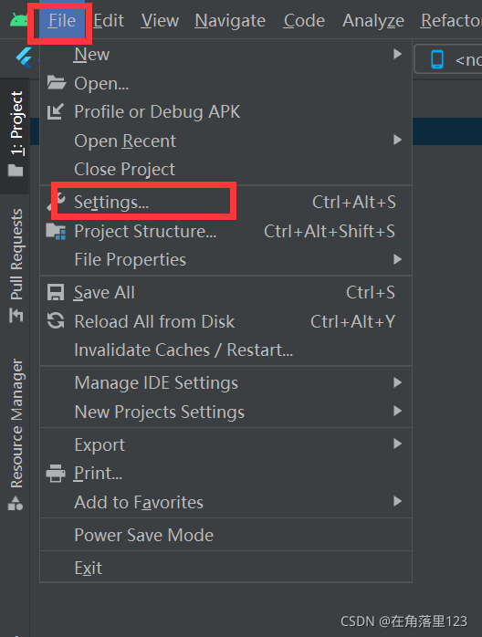The width and height of the screenshot is (482, 637).
Task: Click the Project Structure icon
Action: [56, 231]
